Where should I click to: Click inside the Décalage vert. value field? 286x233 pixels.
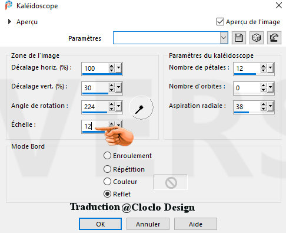click(95, 88)
